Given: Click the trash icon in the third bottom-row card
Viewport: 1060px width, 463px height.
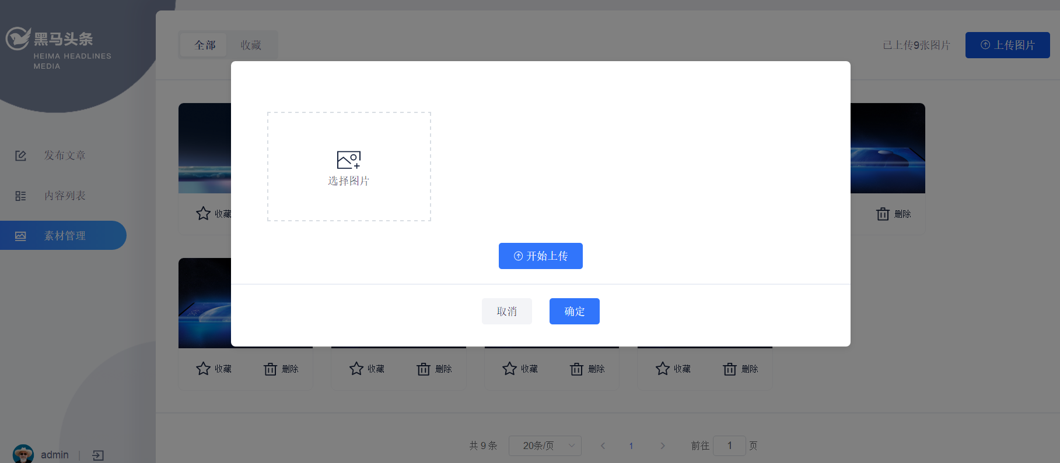Looking at the screenshot, I should [576, 369].
